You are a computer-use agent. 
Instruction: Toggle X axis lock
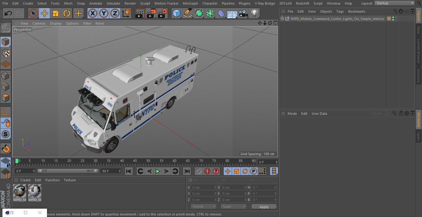point(93,13)
